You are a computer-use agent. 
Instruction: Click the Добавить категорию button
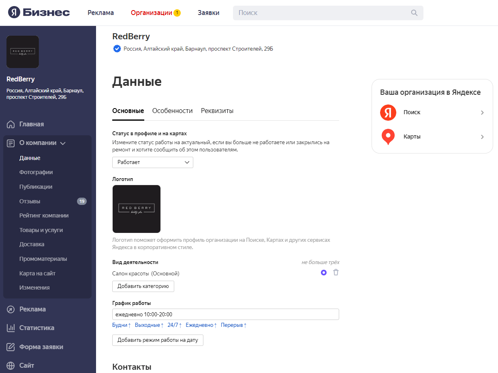click(x=143, y=286)
